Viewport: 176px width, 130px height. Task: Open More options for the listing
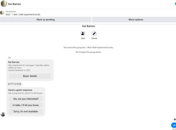point(134,20)
